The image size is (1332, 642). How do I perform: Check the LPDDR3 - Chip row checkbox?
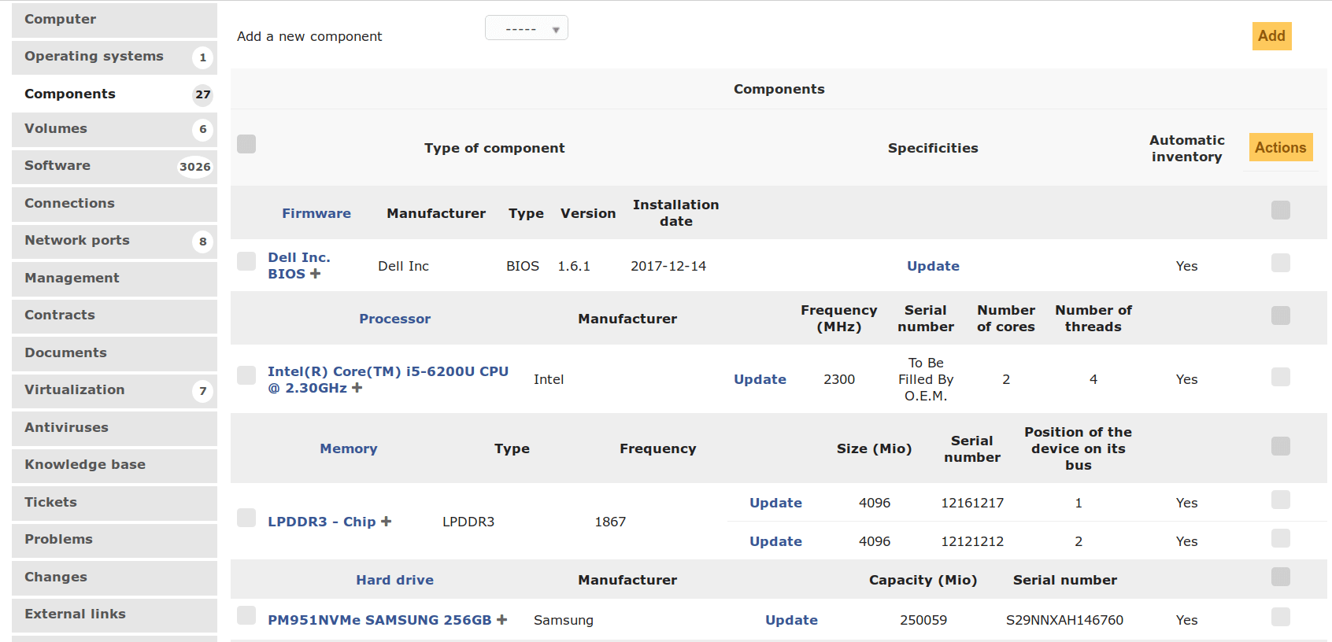(246, 518)
